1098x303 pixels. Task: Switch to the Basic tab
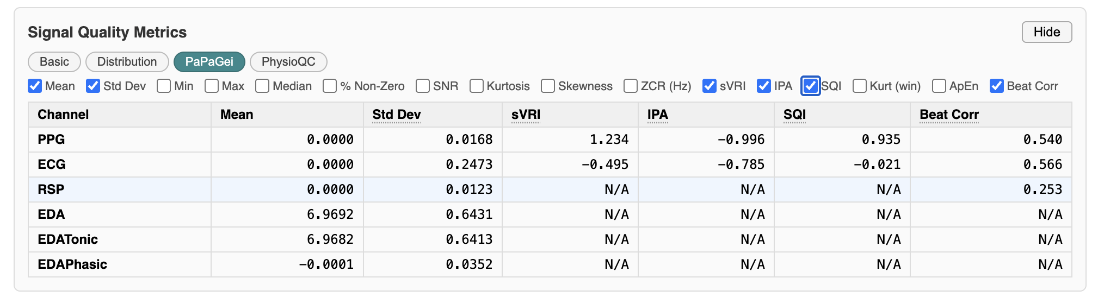54,62
